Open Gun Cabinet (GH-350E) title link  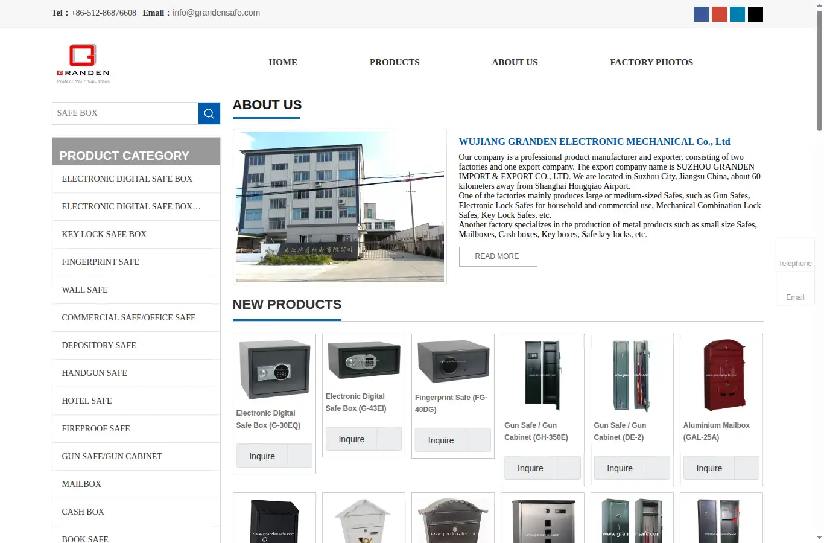coord(536,431)
